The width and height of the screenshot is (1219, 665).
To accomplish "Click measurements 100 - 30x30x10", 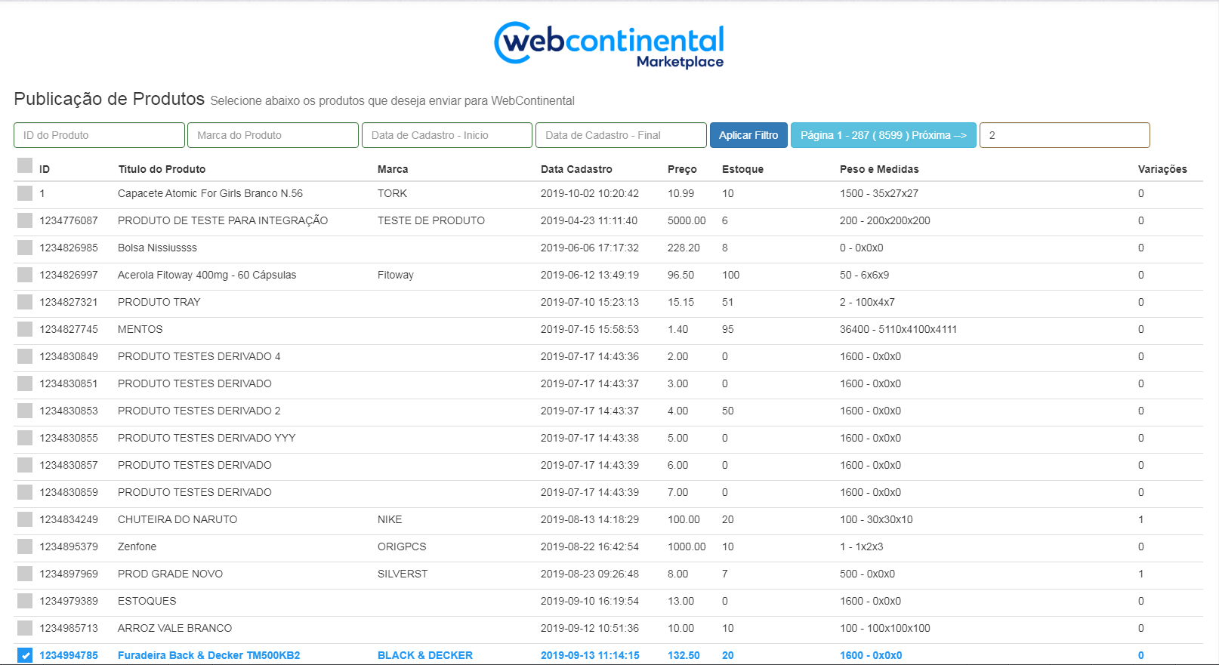I will tap(876, 519).
